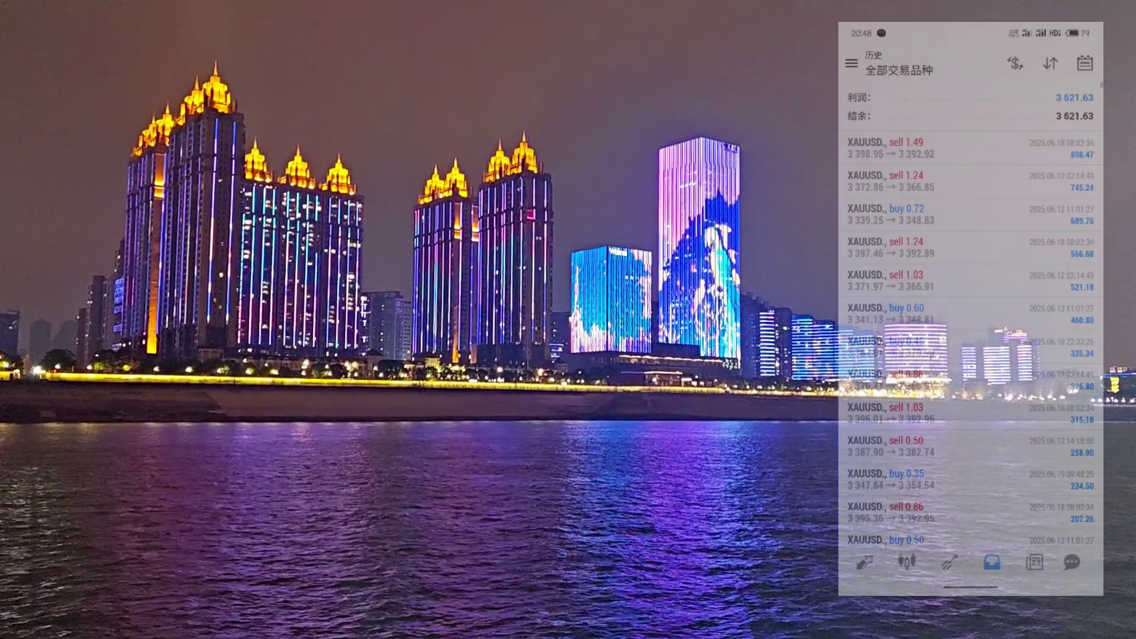Open the Trade tab trend icon
This screenshot has height=639, width=1136.
(x=950, y=562)
